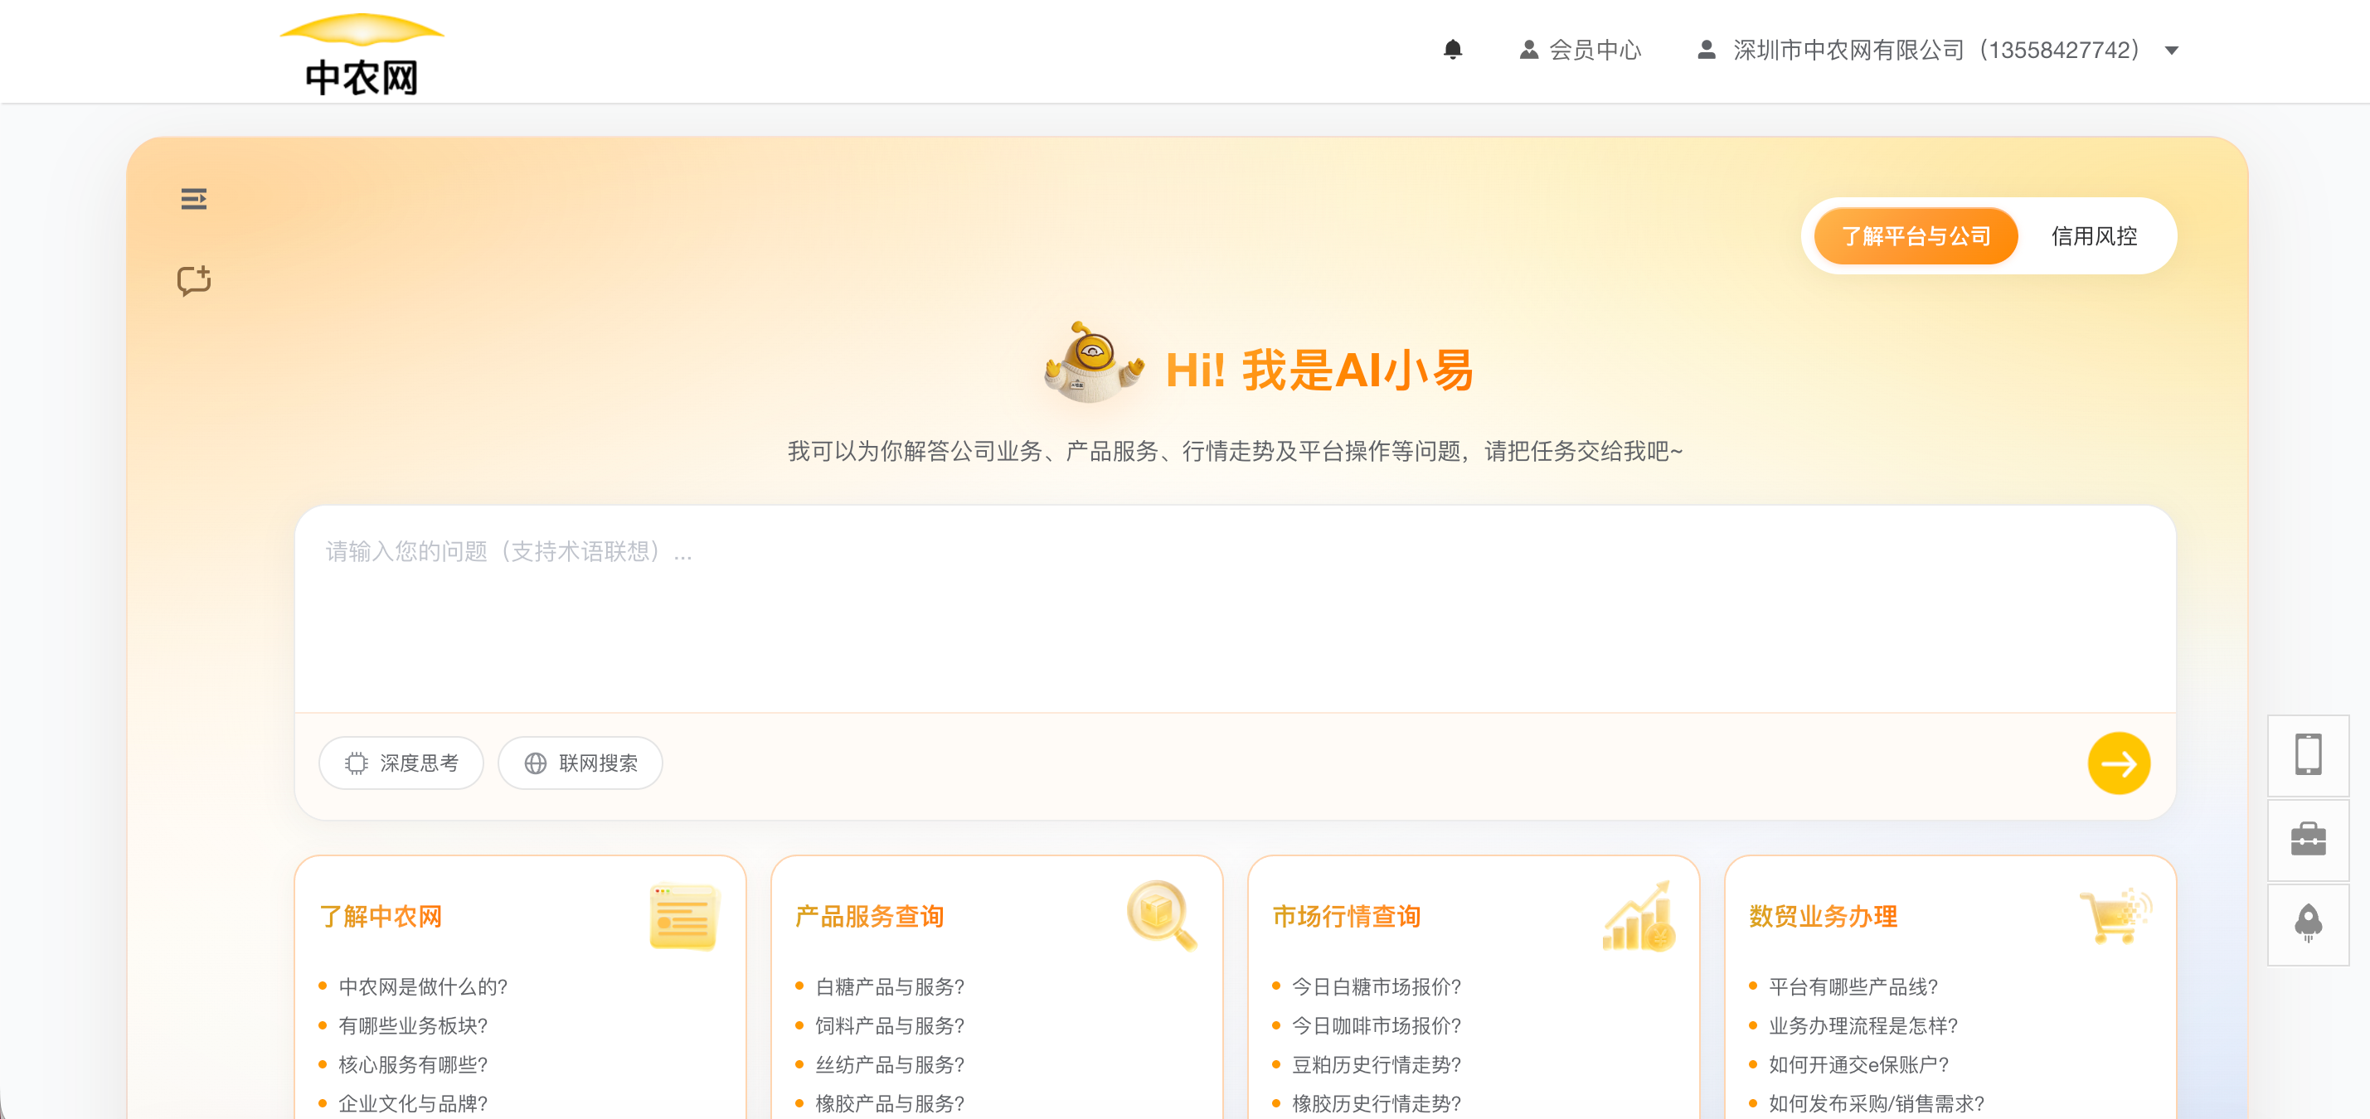Screen dimensions: 2370x1119
Task: Start a new chat with plus icon
Action: tap(194, 280)
